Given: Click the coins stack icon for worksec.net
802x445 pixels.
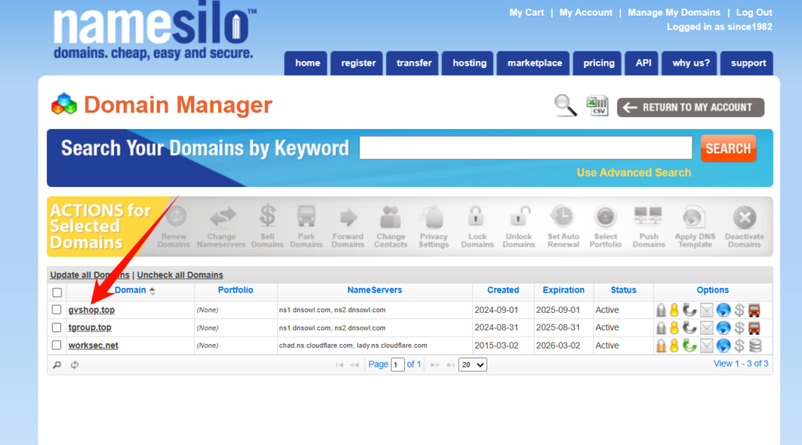Looking at the screenshot, I should pos(755,346).
